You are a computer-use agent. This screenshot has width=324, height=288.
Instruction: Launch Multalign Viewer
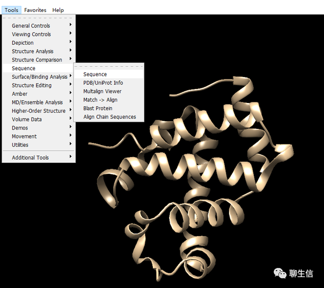(x=109, y=91)
